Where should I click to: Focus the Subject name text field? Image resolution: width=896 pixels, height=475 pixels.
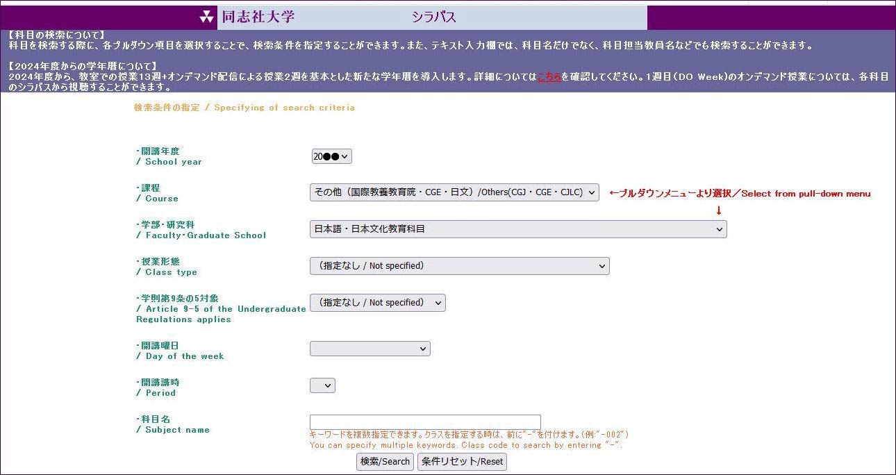coord(425,422)
